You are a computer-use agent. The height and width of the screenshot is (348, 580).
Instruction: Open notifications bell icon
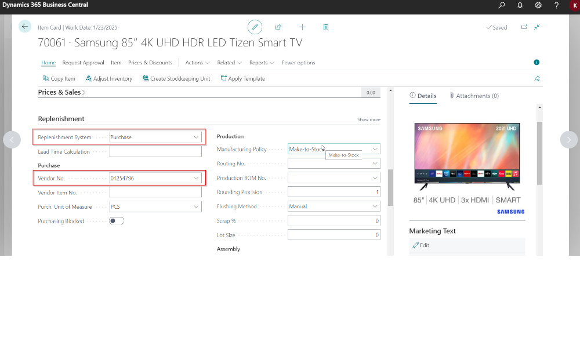(520, 6)
